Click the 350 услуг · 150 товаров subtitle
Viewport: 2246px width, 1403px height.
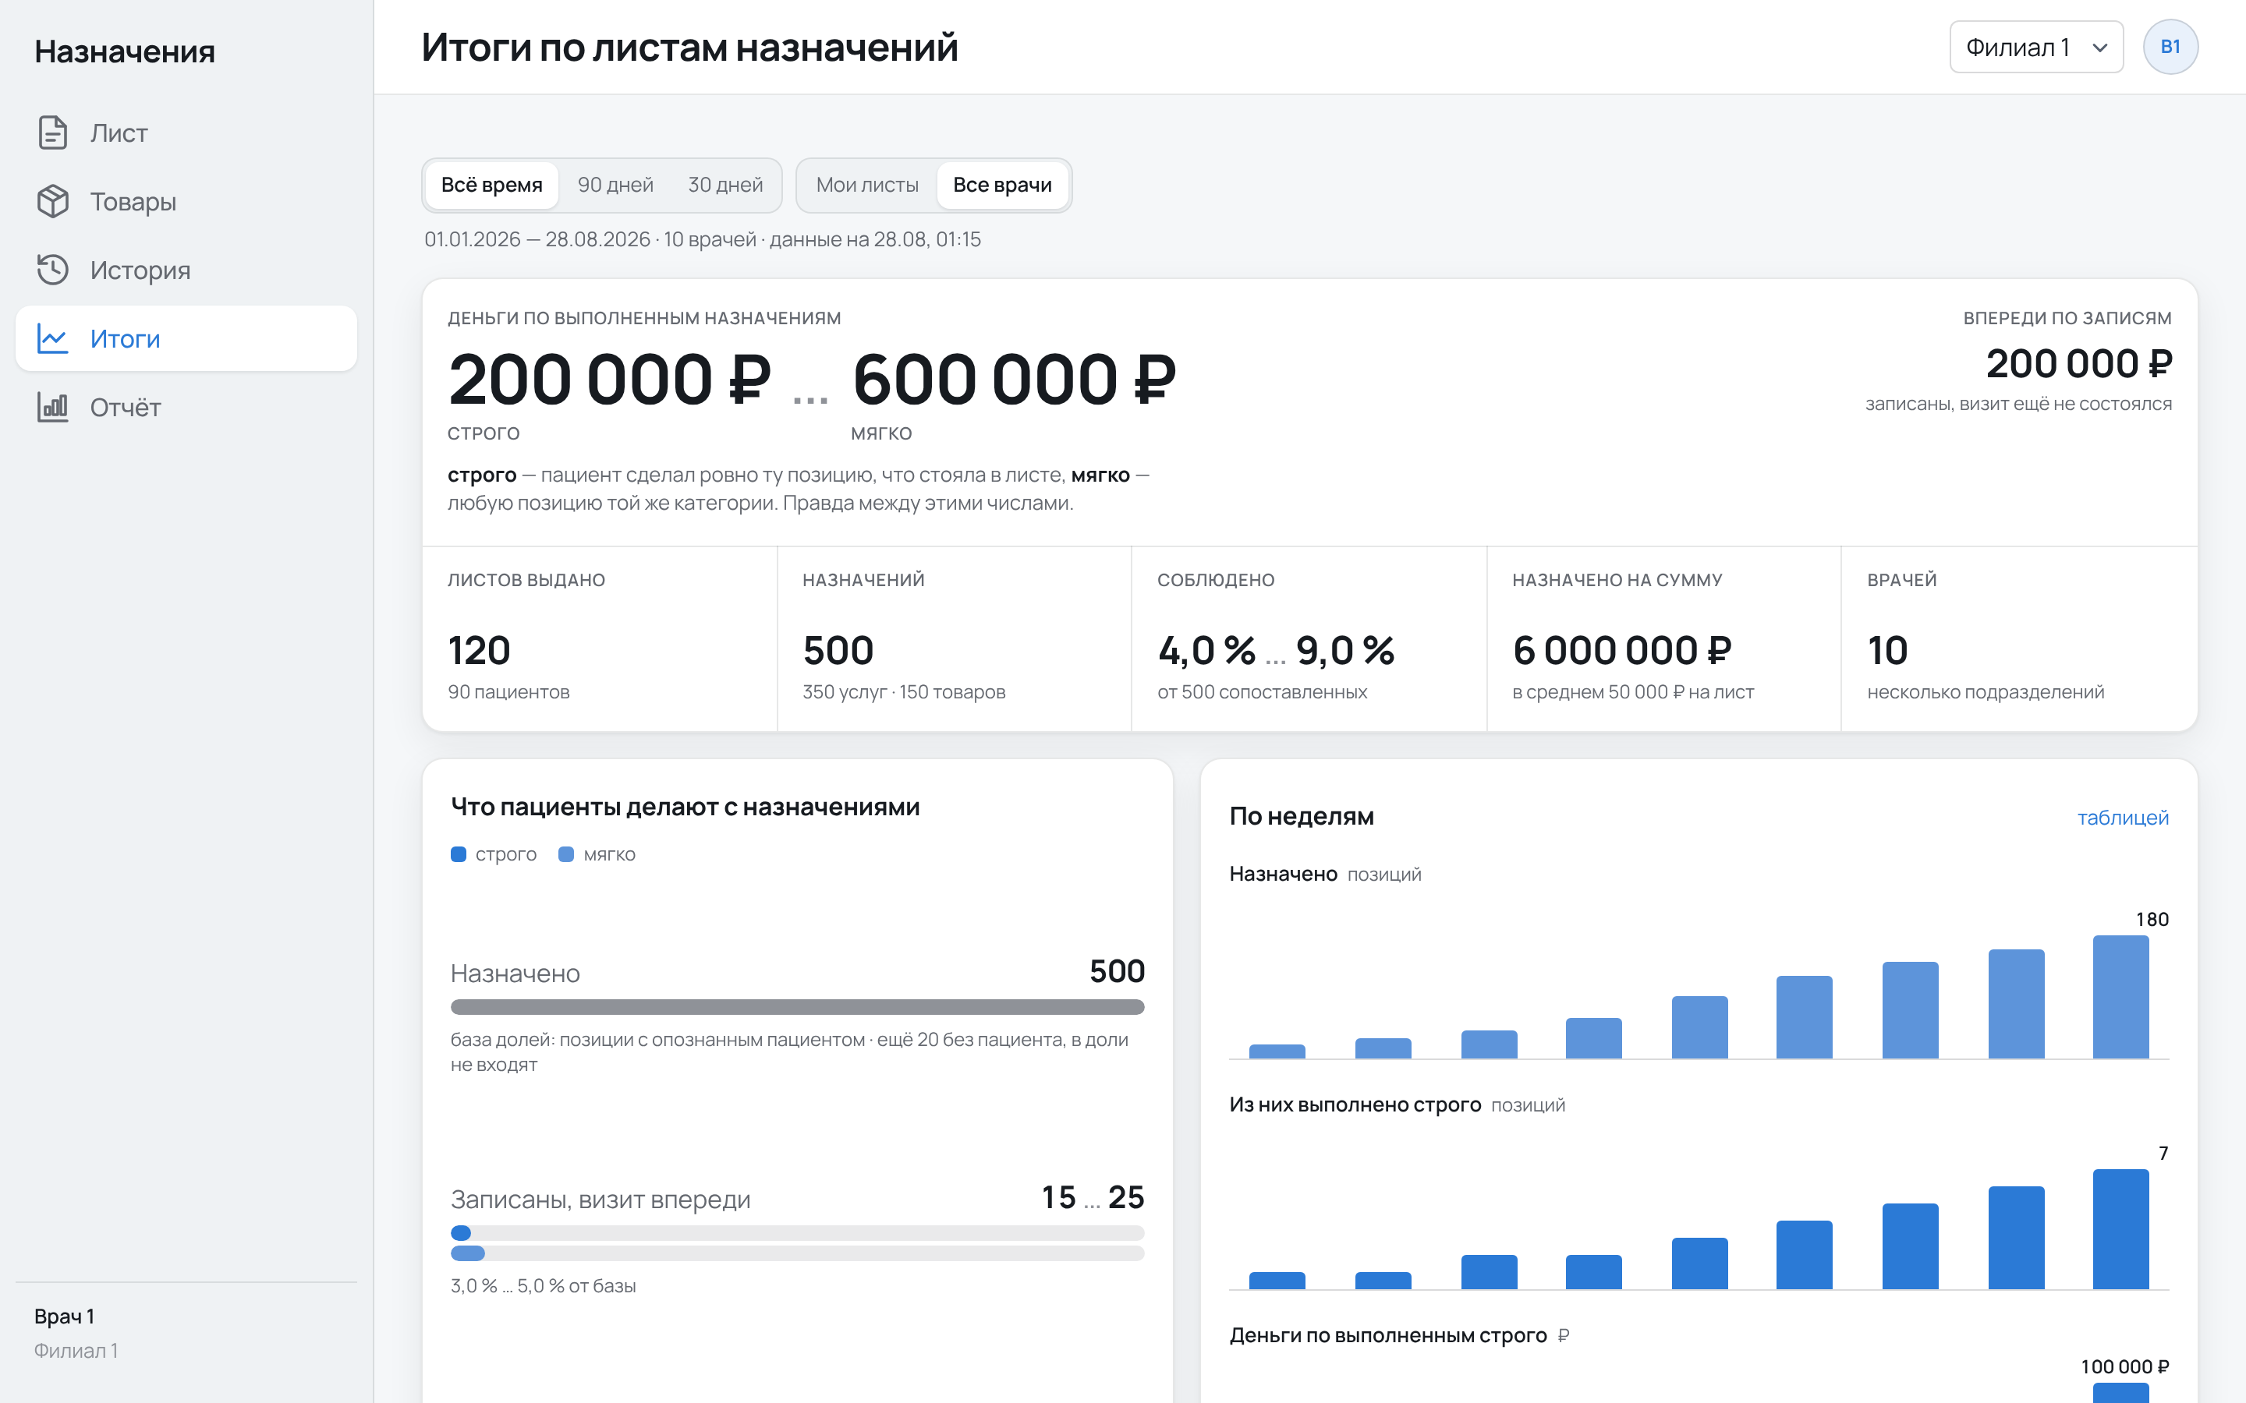click(x=904, y=692)
